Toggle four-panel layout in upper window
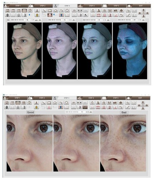Image resolution: width=154 pixels, height=178 pixels. click(x=24, y=11)
